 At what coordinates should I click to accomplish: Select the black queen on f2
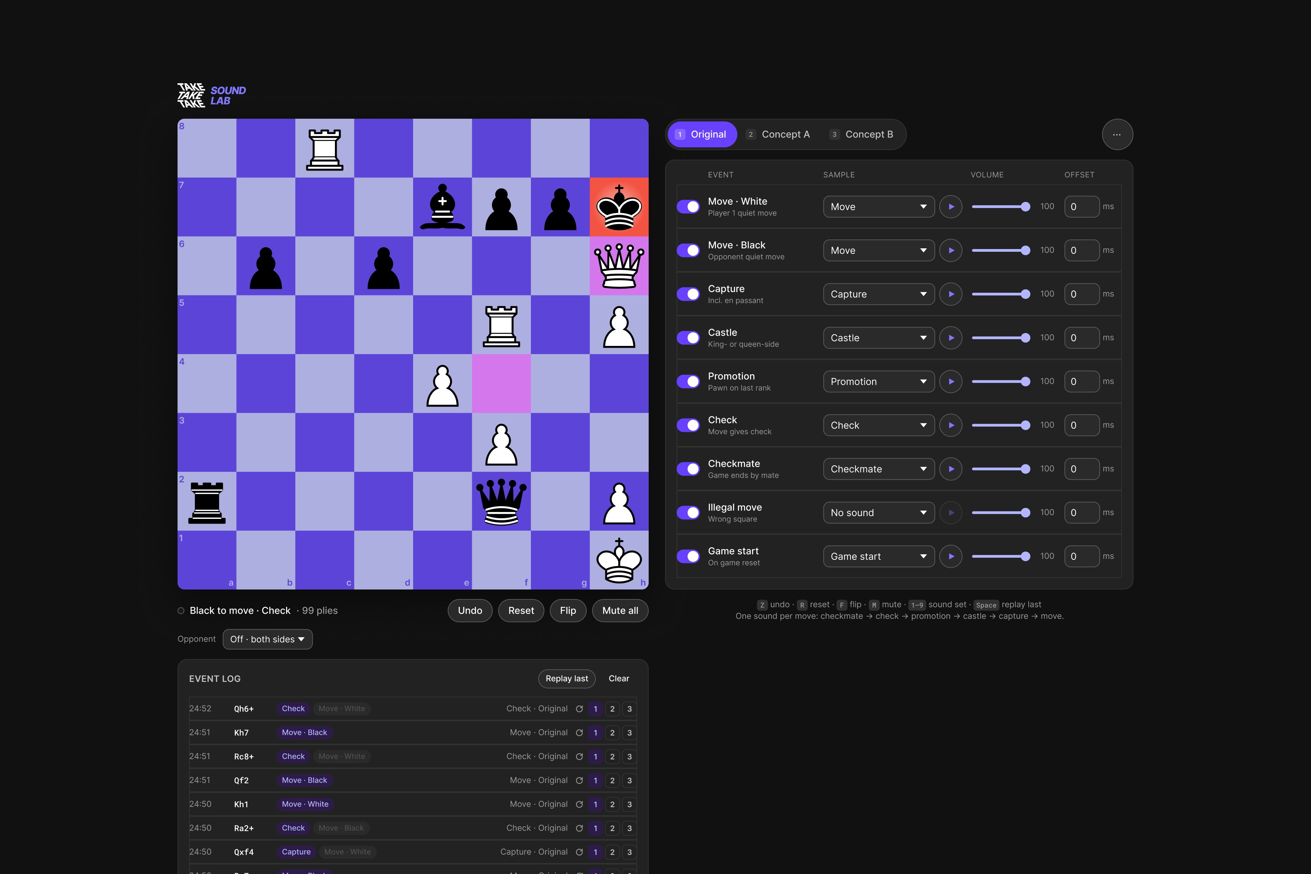tap(501, 501)
